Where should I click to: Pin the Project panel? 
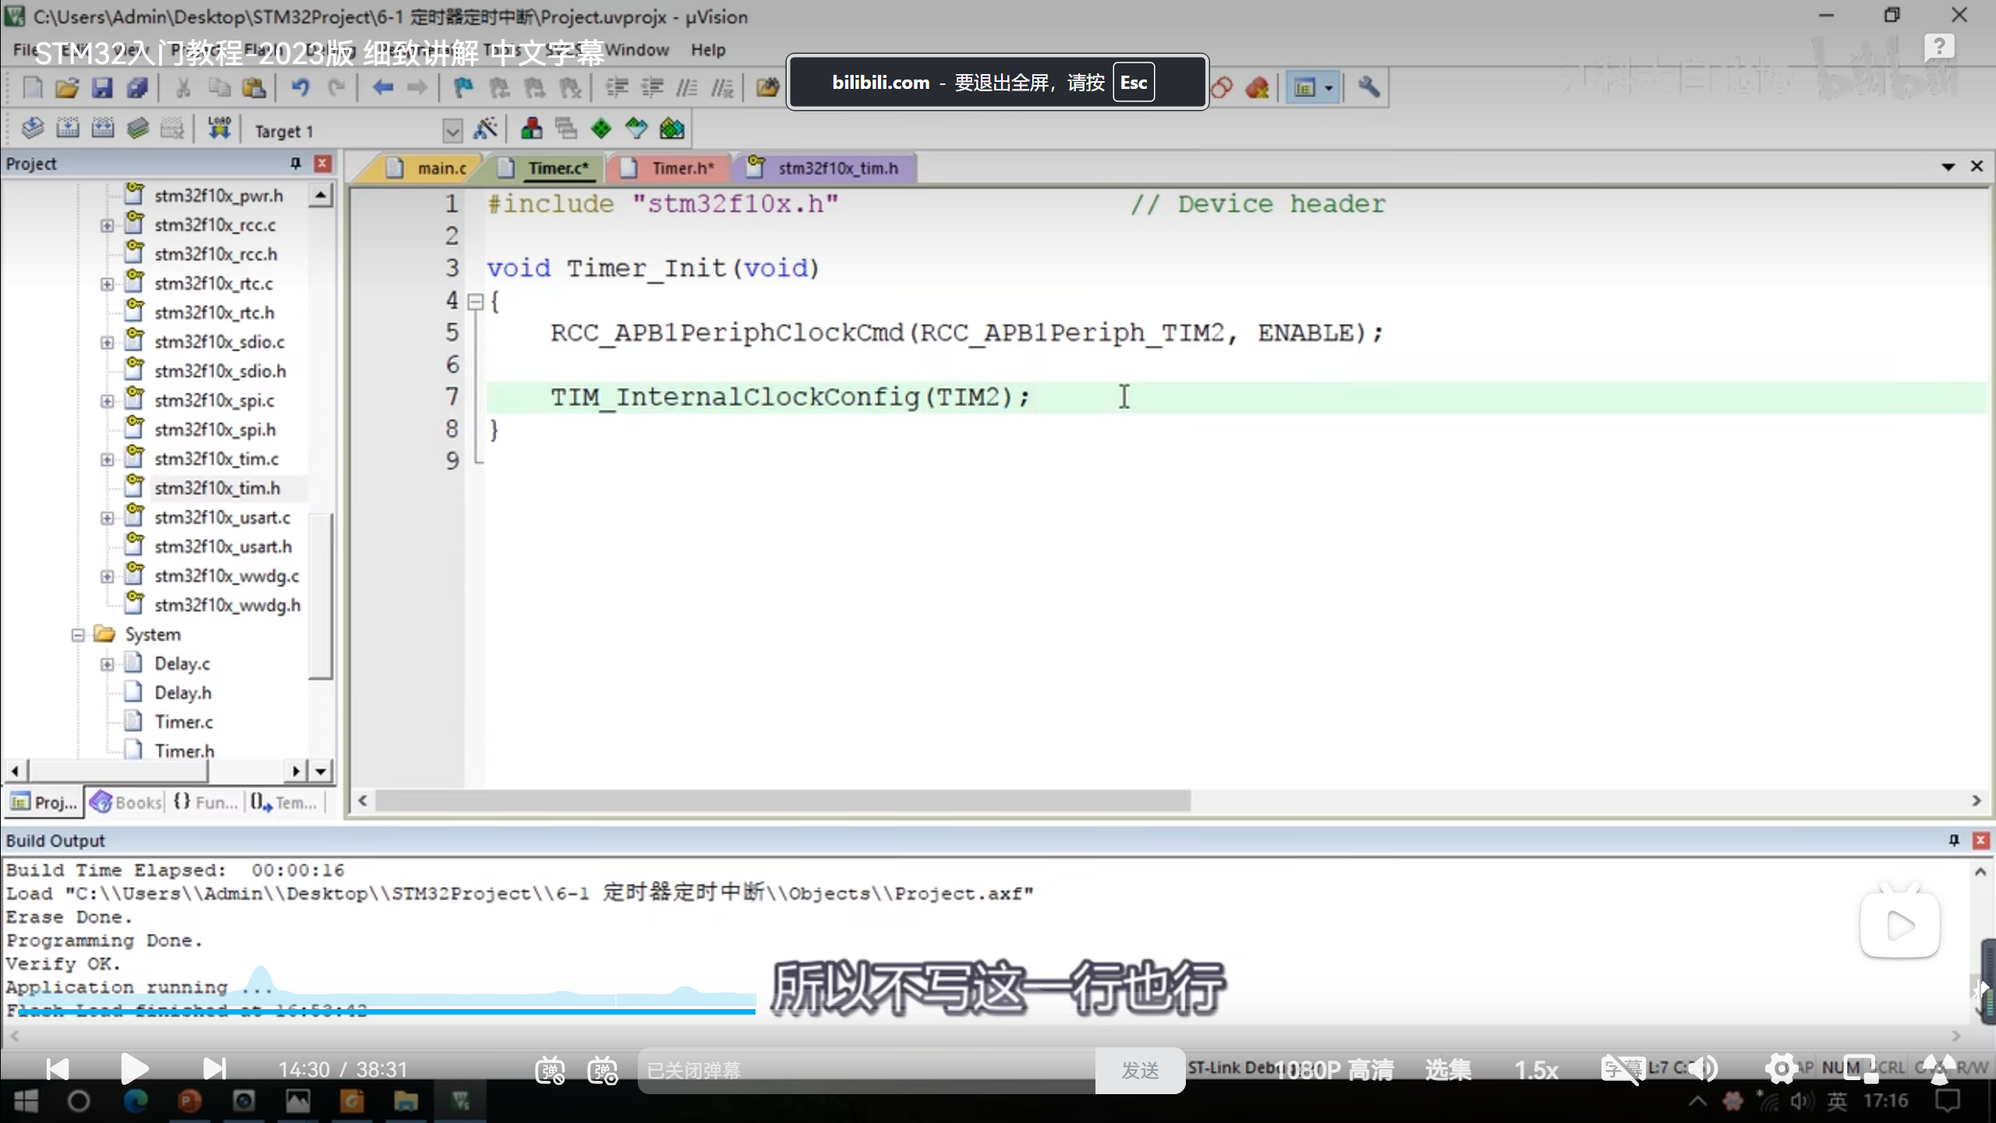[296, 163]
